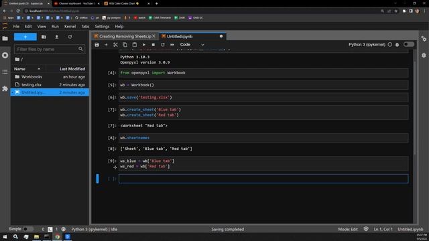Open the Tabs menu
This screenshot has width=429, height=241.
coord(85,27)
